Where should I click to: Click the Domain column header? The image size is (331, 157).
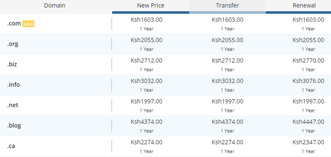click(55, 5)
